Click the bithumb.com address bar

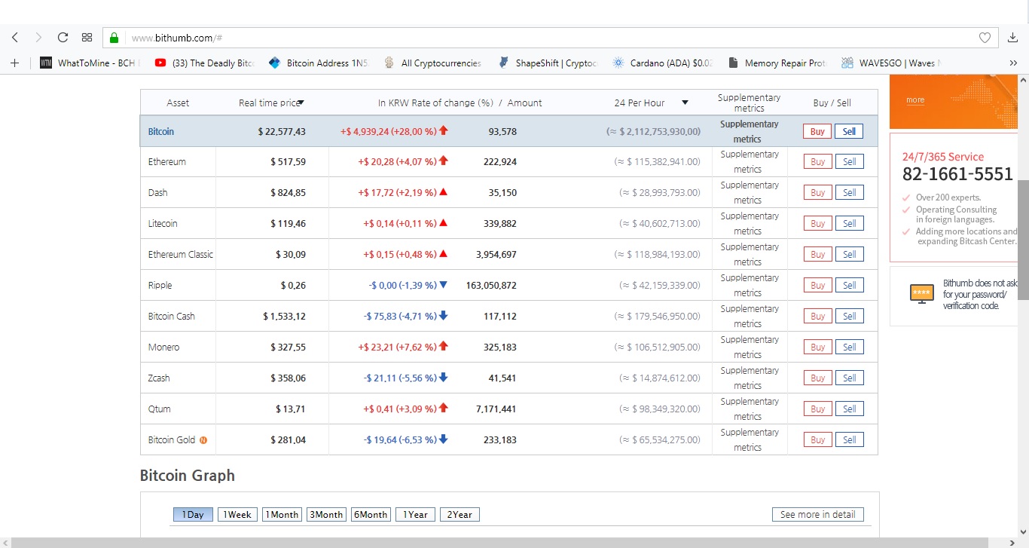click(550, 38)
